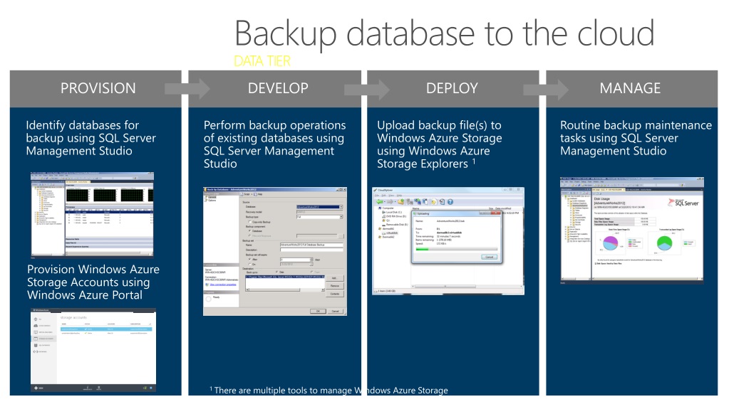Open Cloud Services in Azure Portal sidebar
The height and width of the screenshot is (409, 729).
(x=43, y=326)
